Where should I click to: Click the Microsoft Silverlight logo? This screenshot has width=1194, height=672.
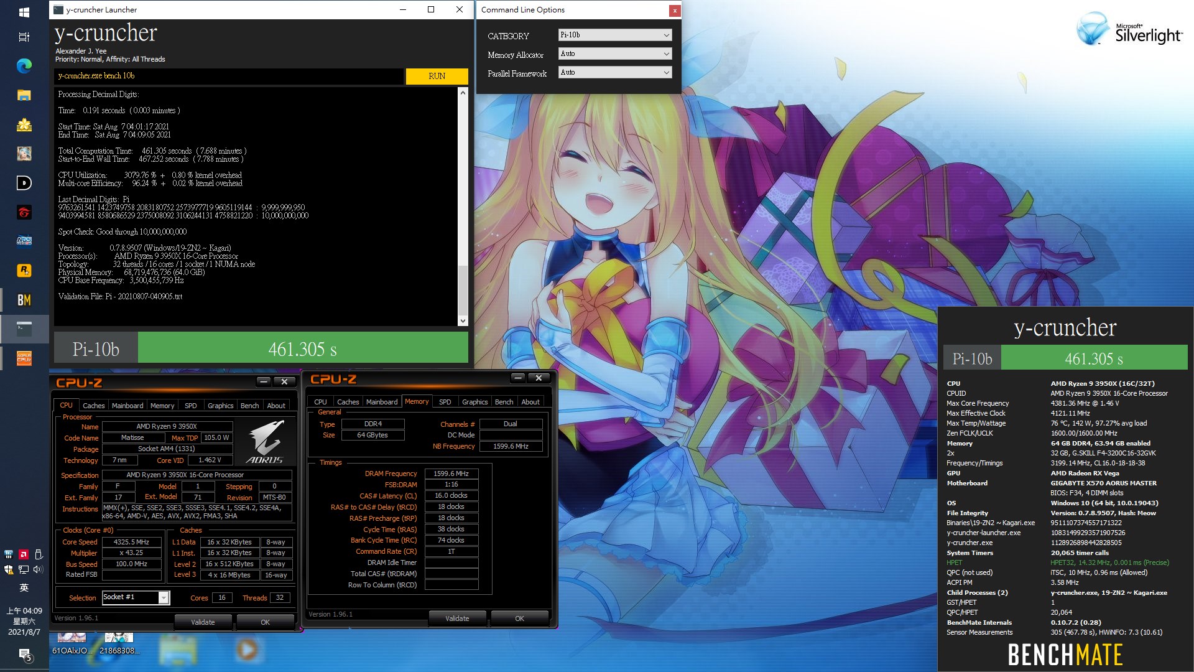coord(1129,29)
